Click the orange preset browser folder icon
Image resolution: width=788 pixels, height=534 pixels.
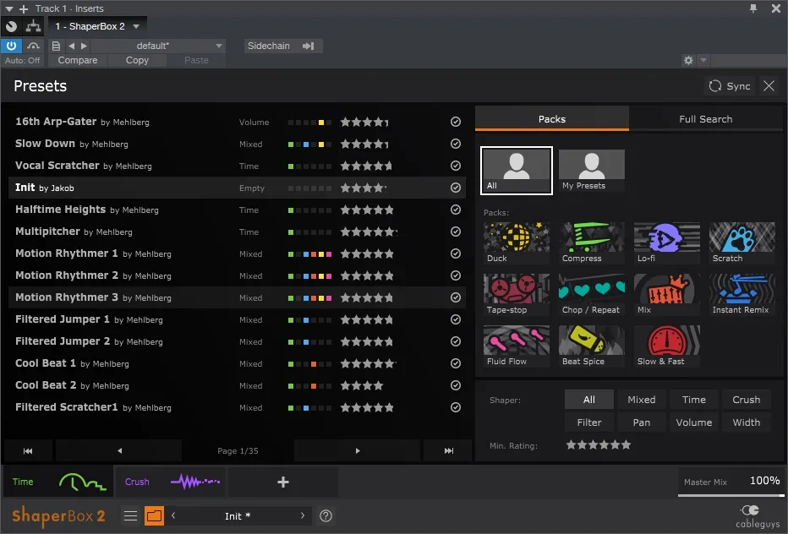(x=154, y=516)
